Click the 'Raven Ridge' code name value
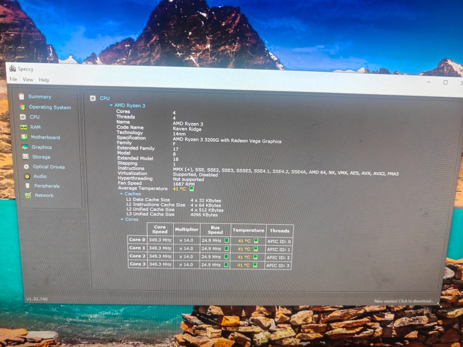The height and width of the screenshot is (347, 463). [187, 129]
